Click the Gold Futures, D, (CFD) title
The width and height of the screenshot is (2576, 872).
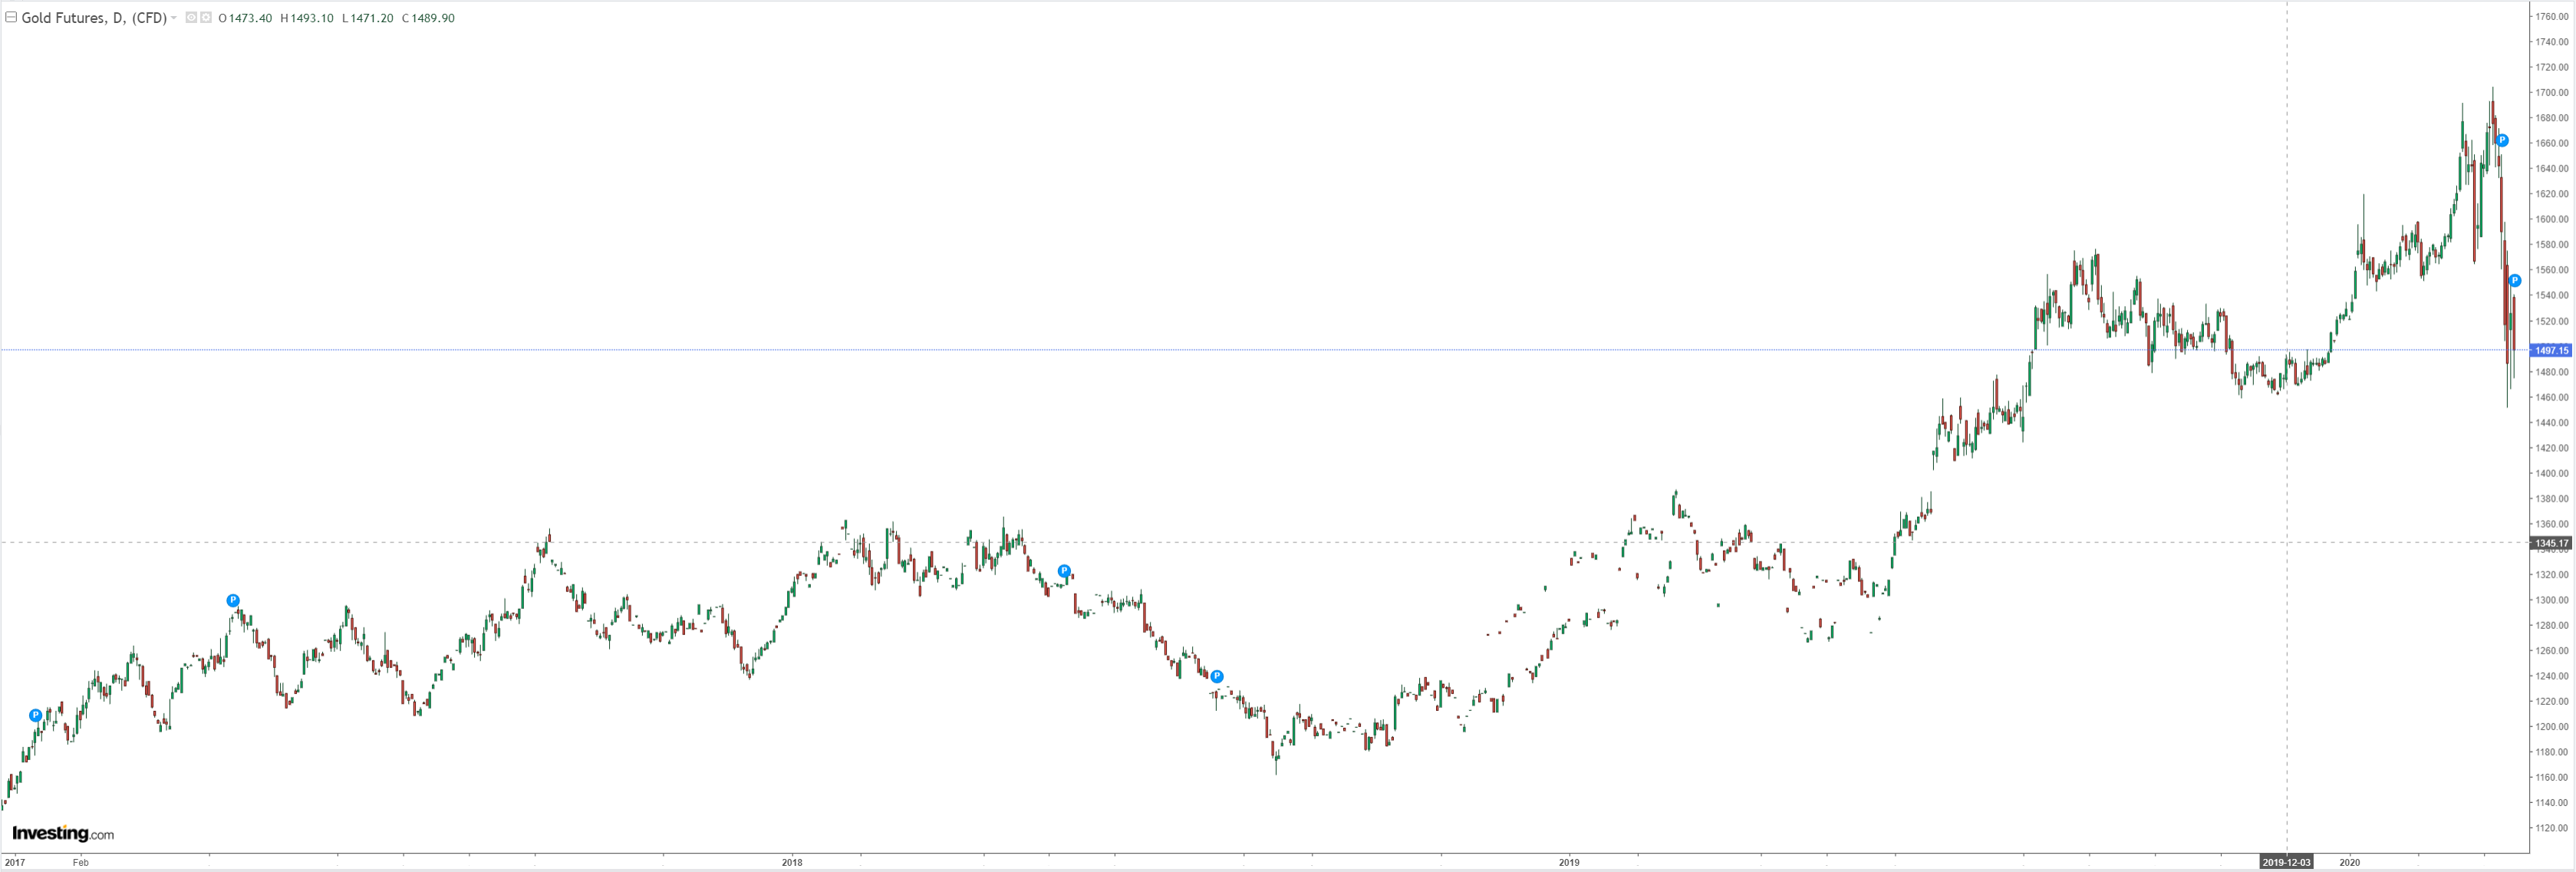pos(93,18)
